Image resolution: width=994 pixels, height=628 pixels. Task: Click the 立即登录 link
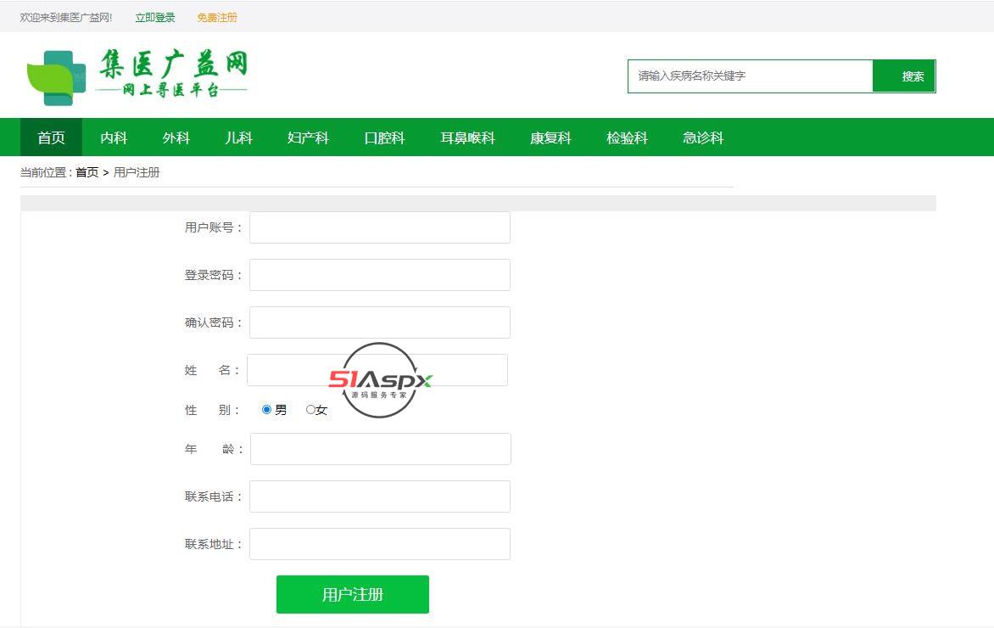coord(155,18)
